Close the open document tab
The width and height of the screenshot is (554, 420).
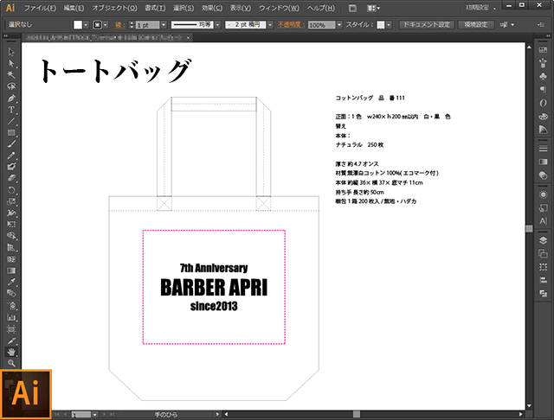coord(189,37)
